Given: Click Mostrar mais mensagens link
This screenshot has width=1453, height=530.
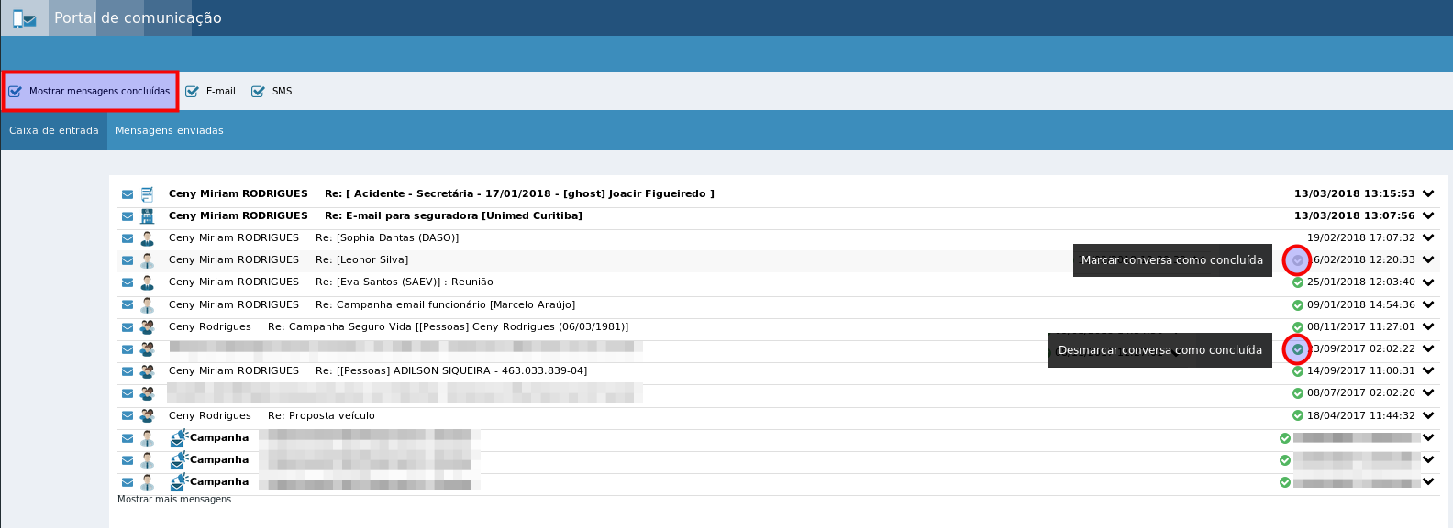Looking at the screenshot, I should pyautogui.click(x=174, y=500).
